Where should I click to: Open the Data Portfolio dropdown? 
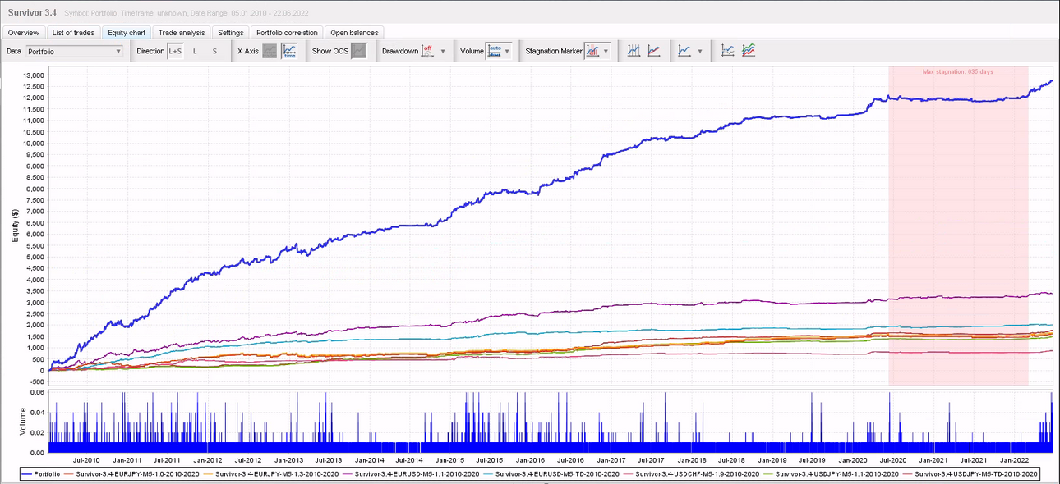coord(73,51)
